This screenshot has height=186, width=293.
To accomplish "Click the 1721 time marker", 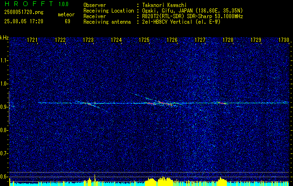I will click(32, 40).
